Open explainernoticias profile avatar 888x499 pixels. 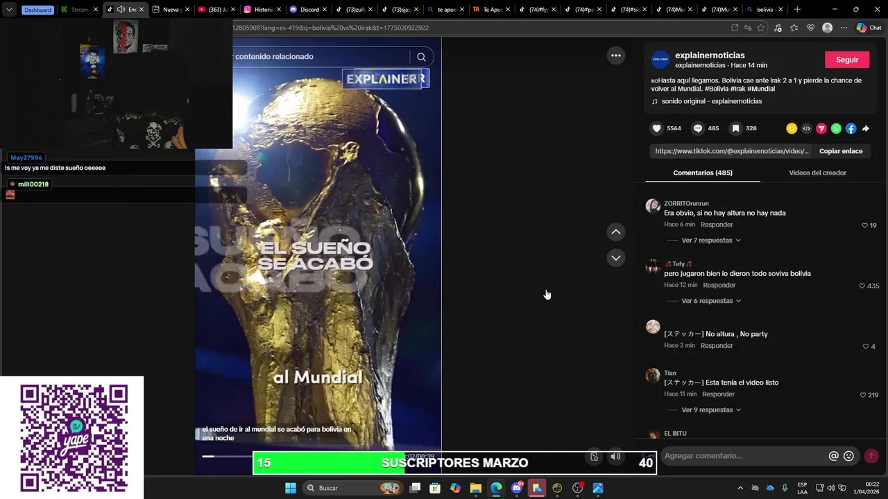point(660,60)
